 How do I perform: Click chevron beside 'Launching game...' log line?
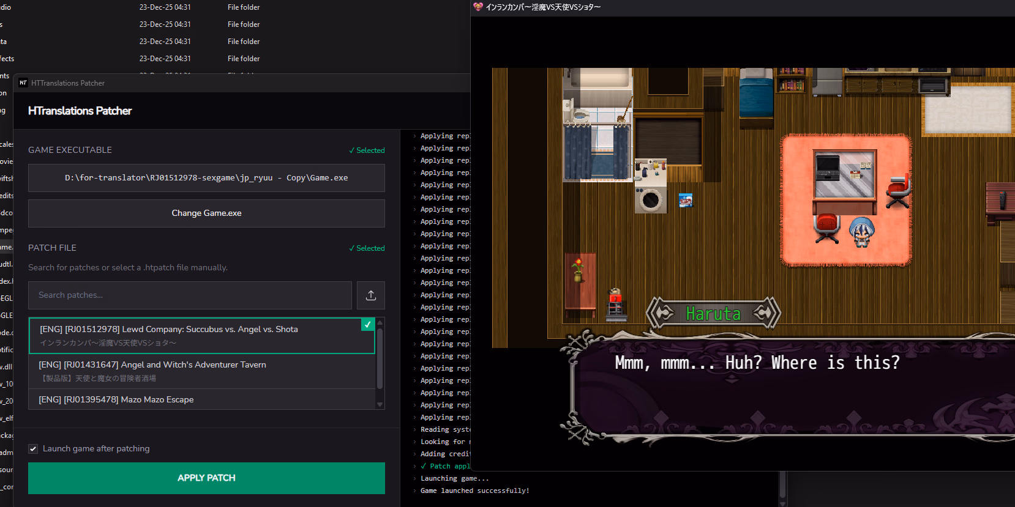(x=414, y=479)
